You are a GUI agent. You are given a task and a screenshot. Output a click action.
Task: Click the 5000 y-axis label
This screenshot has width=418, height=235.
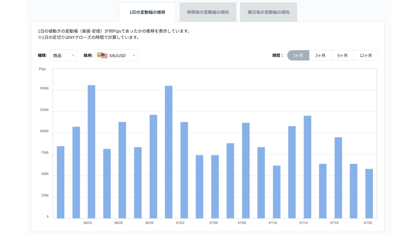click(44, 174)
